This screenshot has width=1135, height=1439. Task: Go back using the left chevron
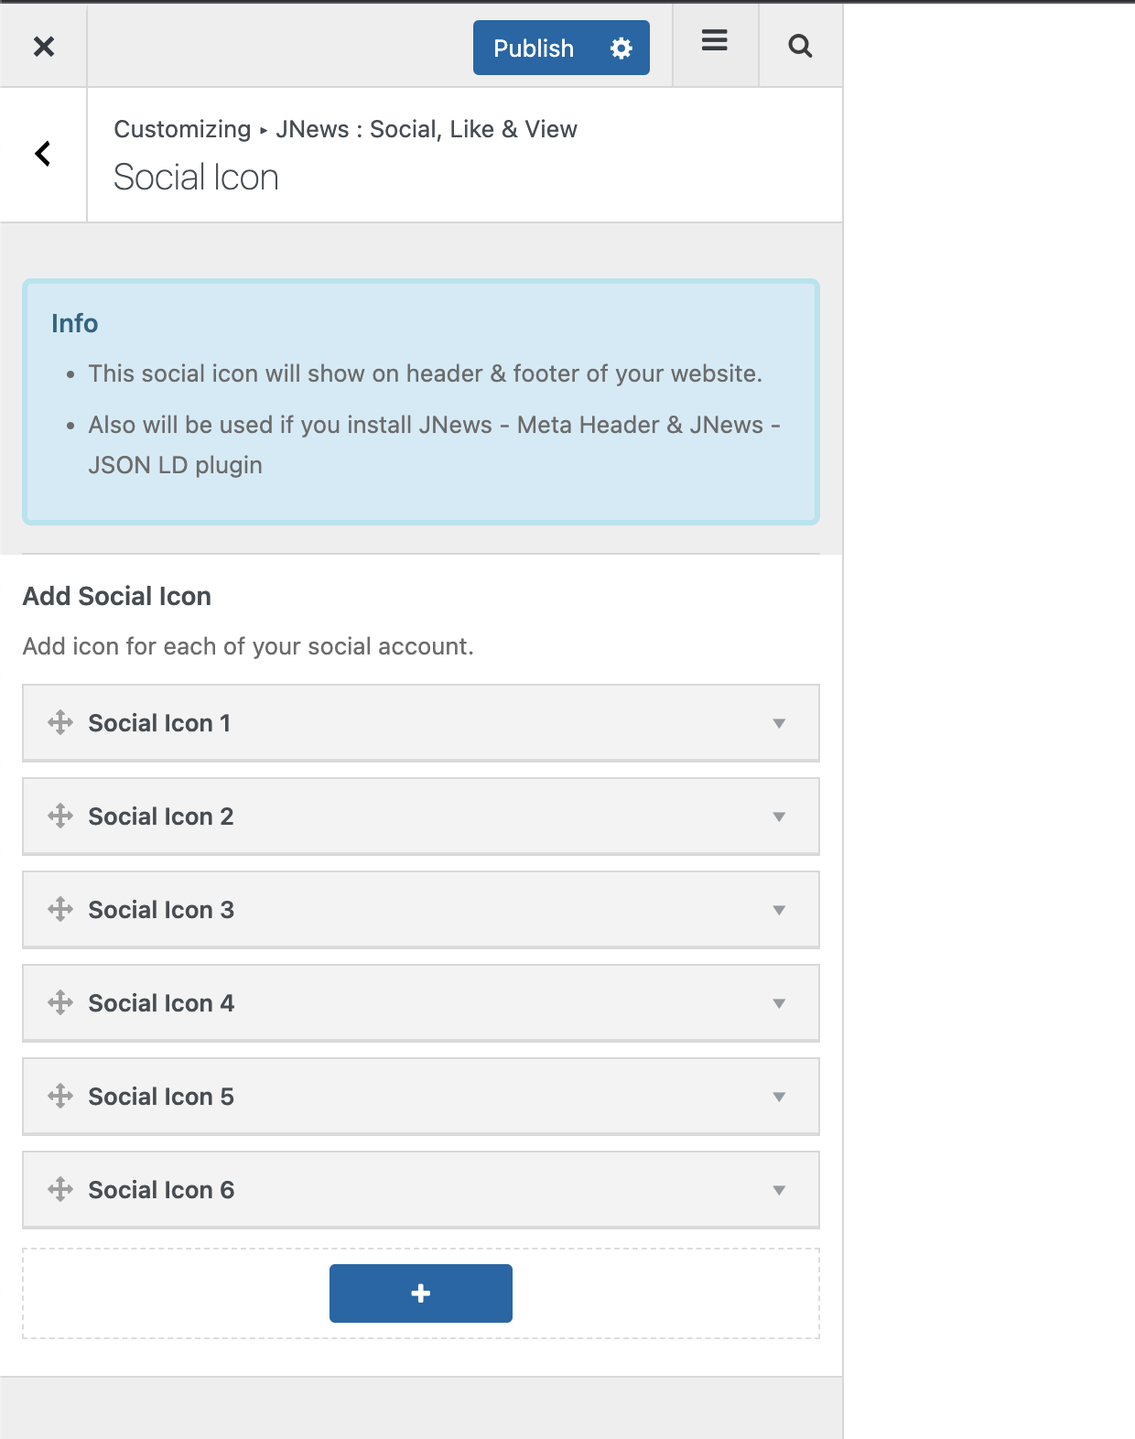tap(42, 154)
